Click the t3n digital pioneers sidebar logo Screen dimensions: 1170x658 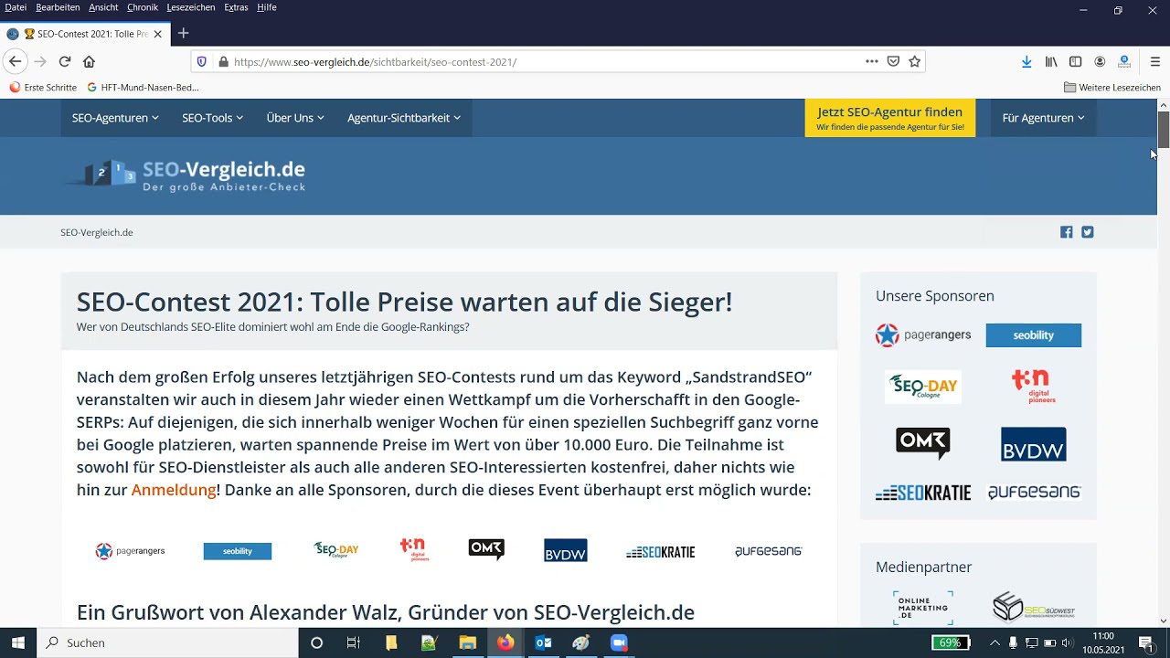pyautogui.click(x=1033, y=387)
